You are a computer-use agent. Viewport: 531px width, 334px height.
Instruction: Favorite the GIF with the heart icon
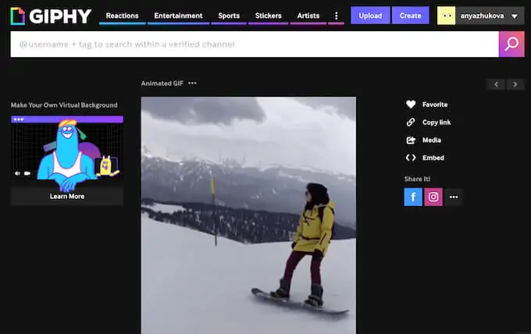(411, 105)
